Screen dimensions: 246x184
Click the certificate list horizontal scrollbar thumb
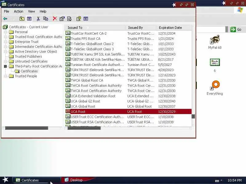point(84,128)
